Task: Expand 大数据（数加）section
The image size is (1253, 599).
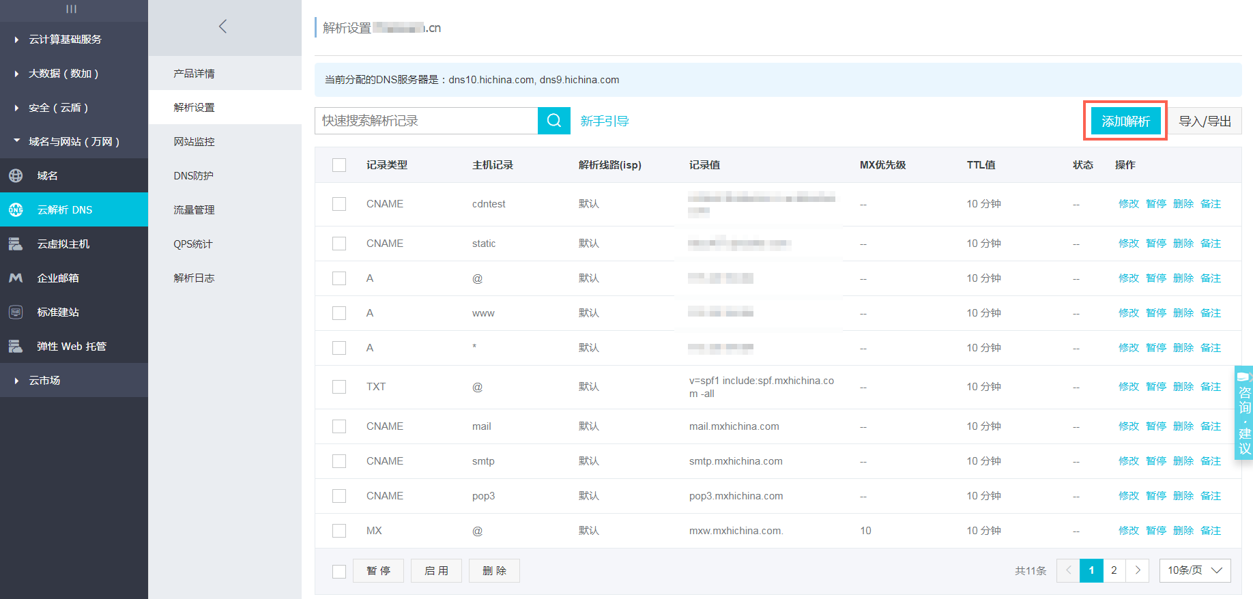Action: coord(74,73)
